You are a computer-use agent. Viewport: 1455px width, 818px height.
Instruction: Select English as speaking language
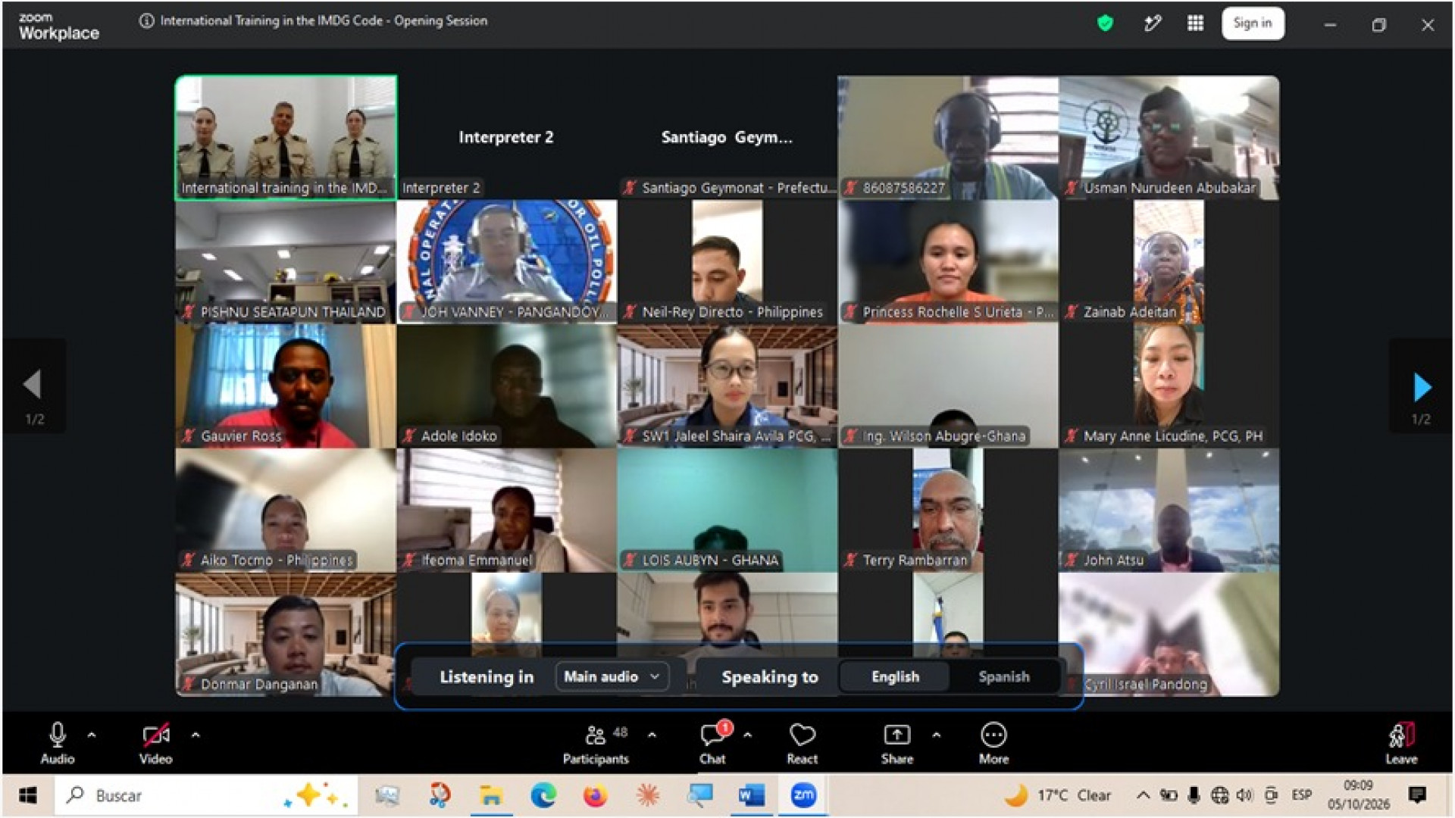895,676
